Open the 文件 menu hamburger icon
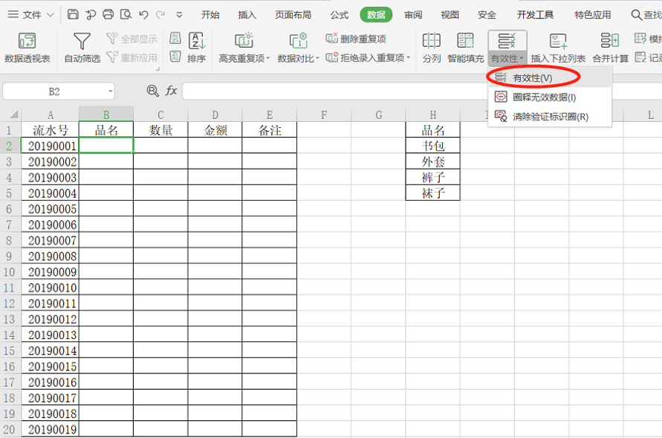This screenshot has height=438, width=662. pos(13,14)
